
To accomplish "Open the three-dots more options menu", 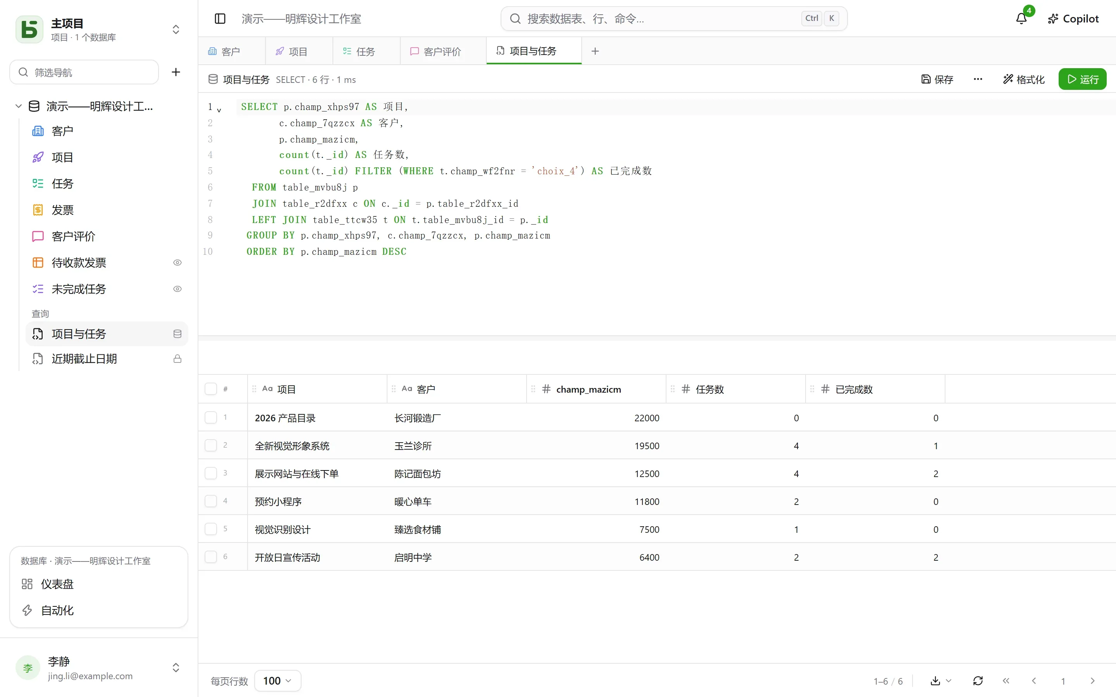I will (978, 79).
